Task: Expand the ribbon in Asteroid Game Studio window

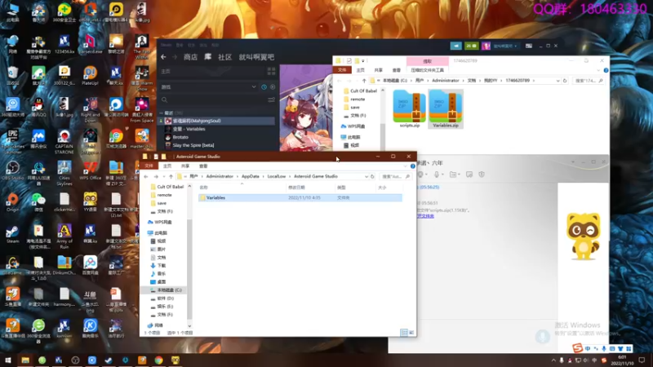Action: pyautogui.click(x=405, y=166)
